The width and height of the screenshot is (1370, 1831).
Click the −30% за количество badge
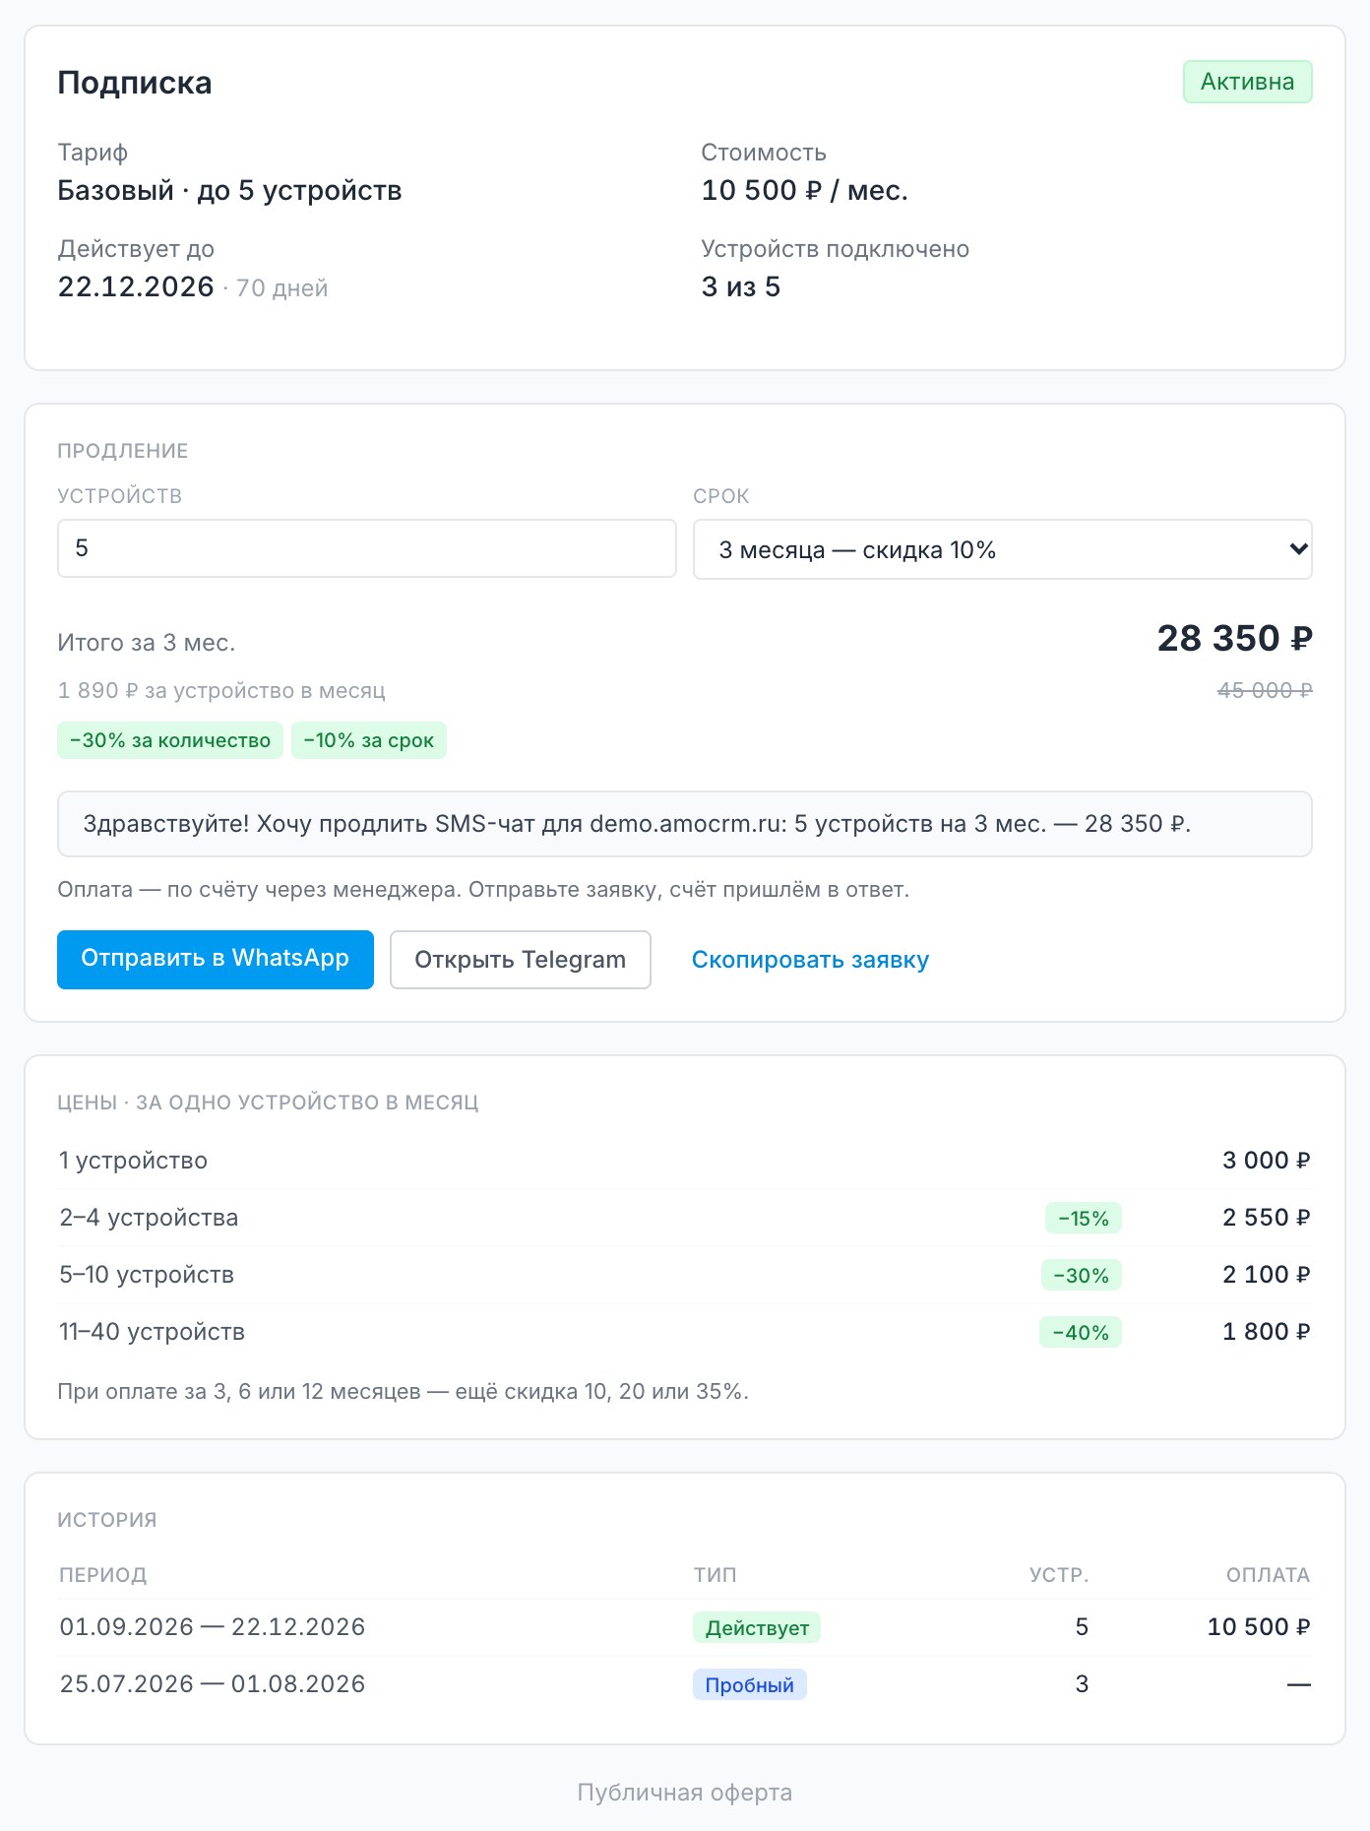(170, 740)
